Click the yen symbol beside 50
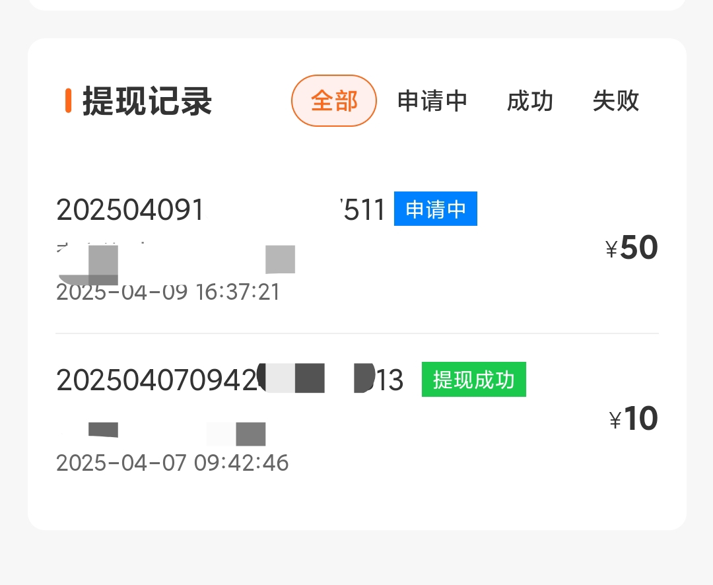 (x=612, y=250)
